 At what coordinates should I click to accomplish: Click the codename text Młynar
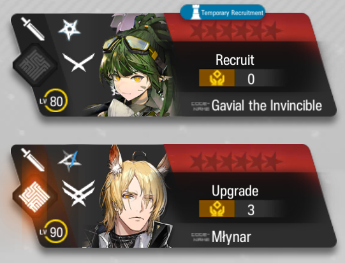coord(231,237)
